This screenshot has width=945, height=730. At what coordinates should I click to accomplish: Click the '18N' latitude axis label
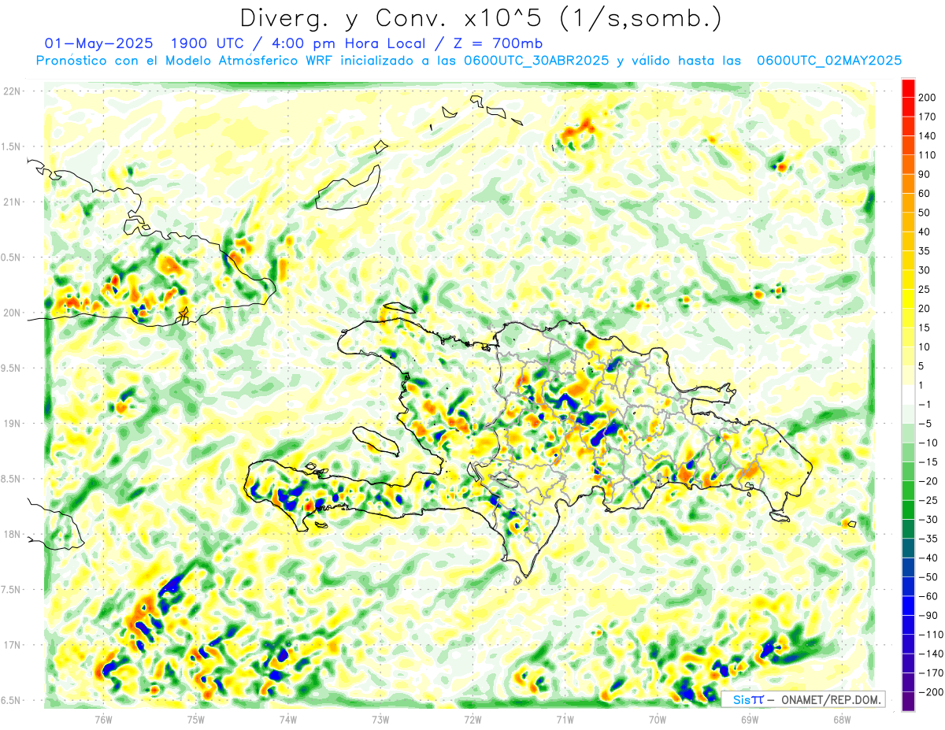12,534
